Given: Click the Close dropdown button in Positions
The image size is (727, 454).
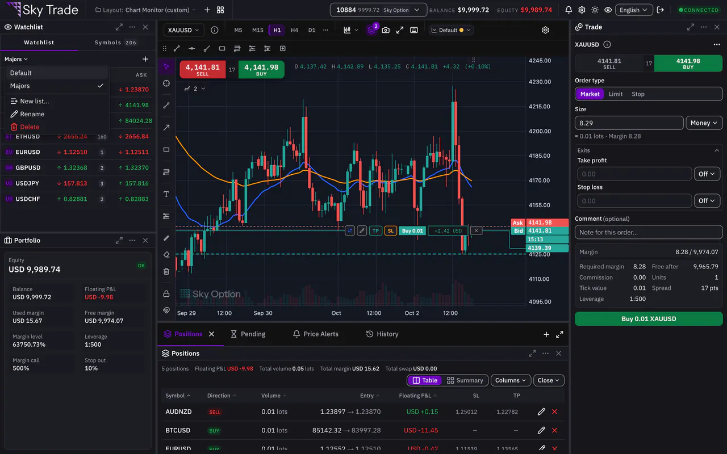Looking at the screenshot, I should coord(549,380).
